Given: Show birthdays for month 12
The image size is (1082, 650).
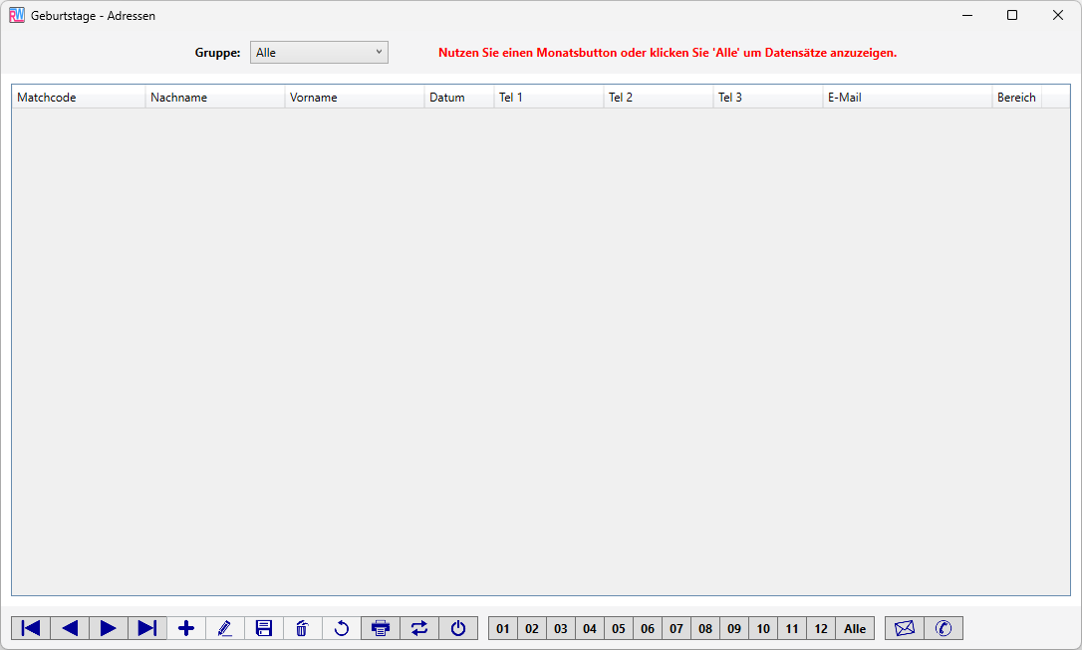Looking at the screenshot, I should [821, 628].
